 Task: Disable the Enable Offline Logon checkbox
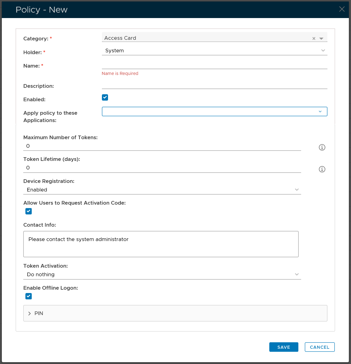(29, 296)
